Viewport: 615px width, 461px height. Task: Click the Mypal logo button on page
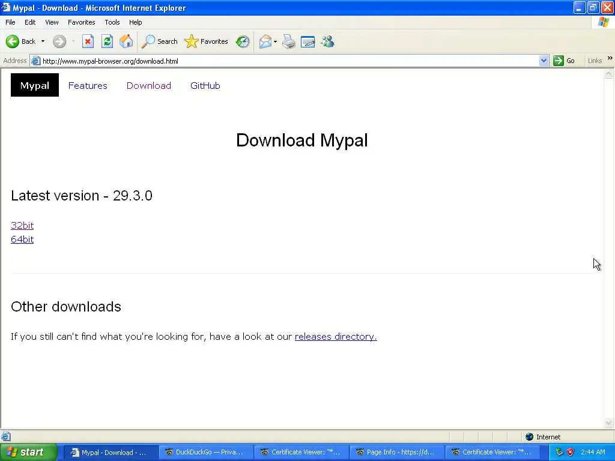pyautogui.click(x=34, y=85)
